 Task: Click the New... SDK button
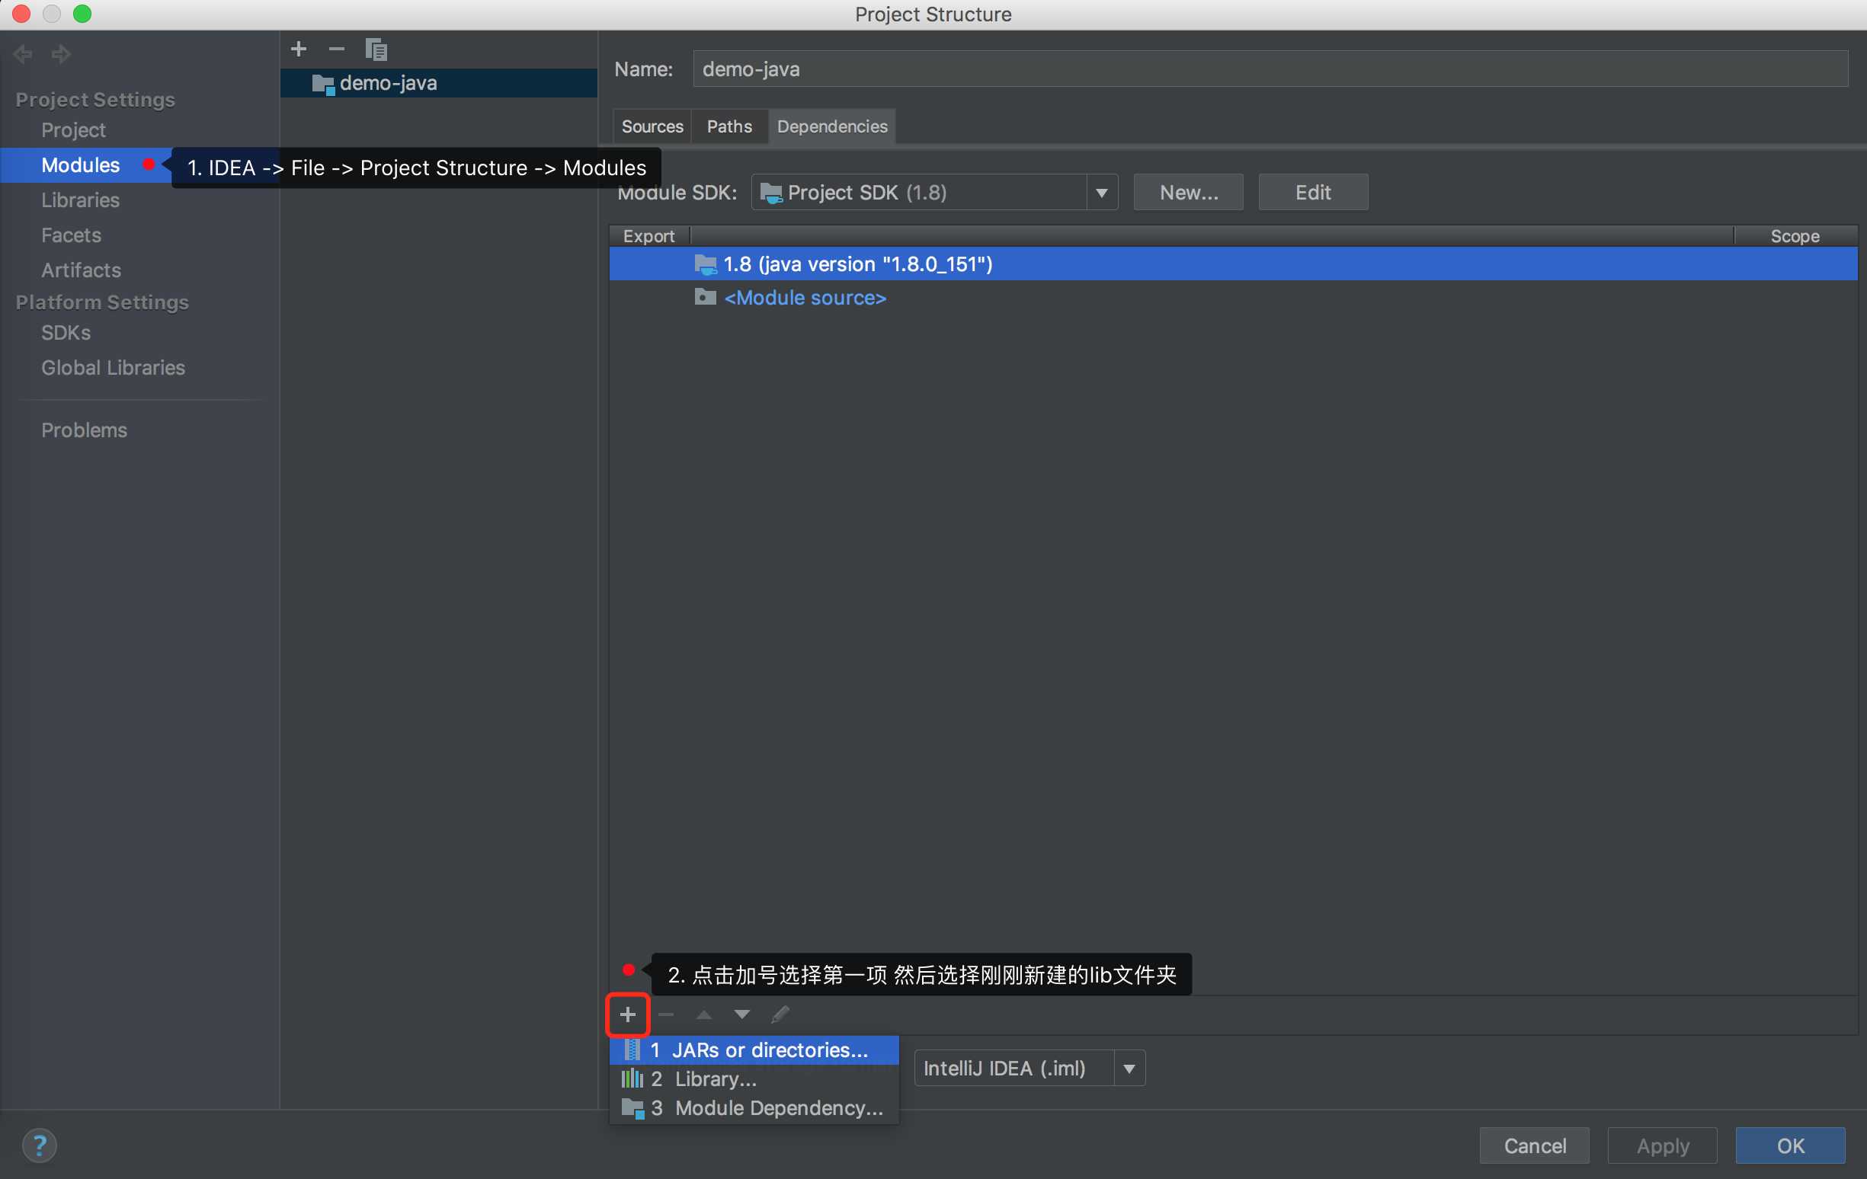1188,192
